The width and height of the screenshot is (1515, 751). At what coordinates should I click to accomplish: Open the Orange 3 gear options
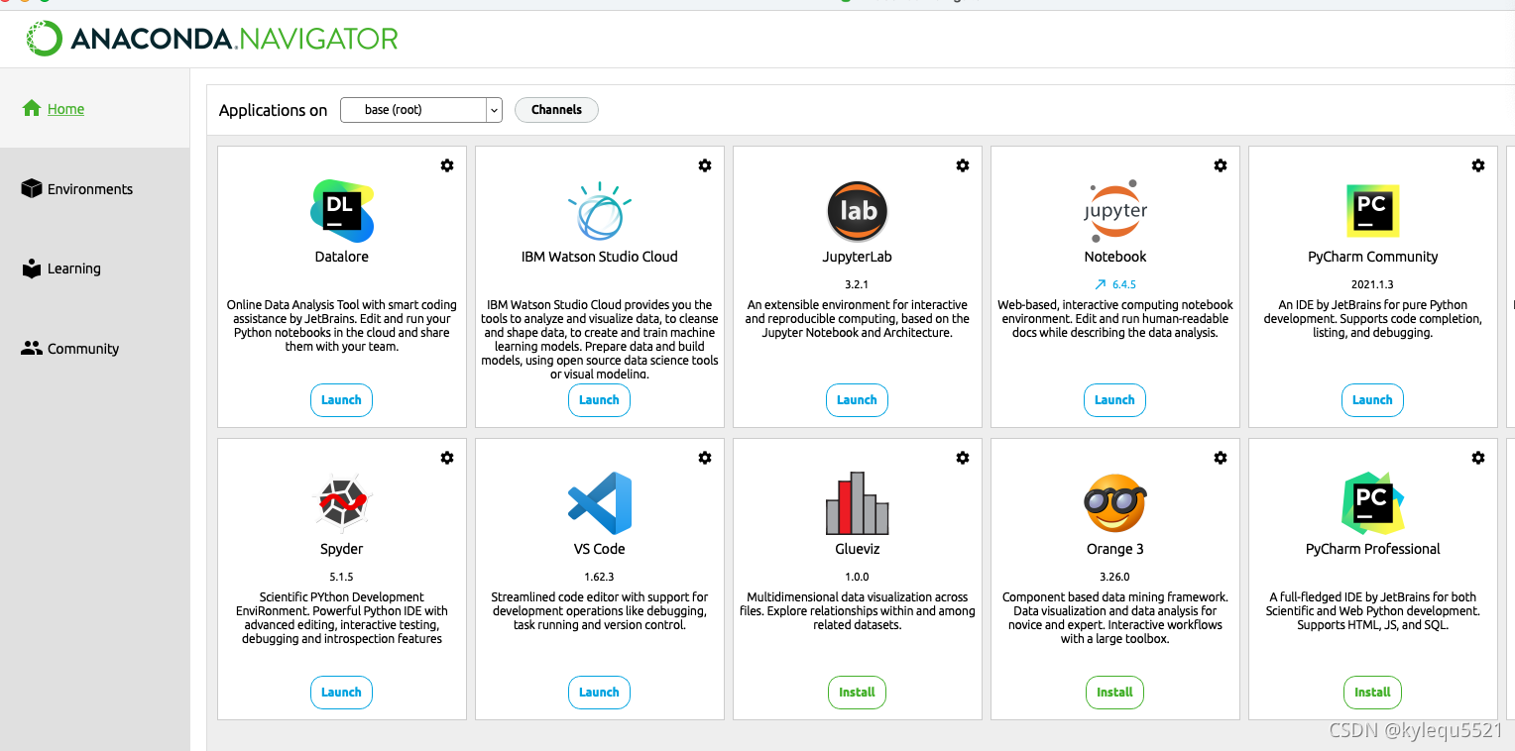1221,458
